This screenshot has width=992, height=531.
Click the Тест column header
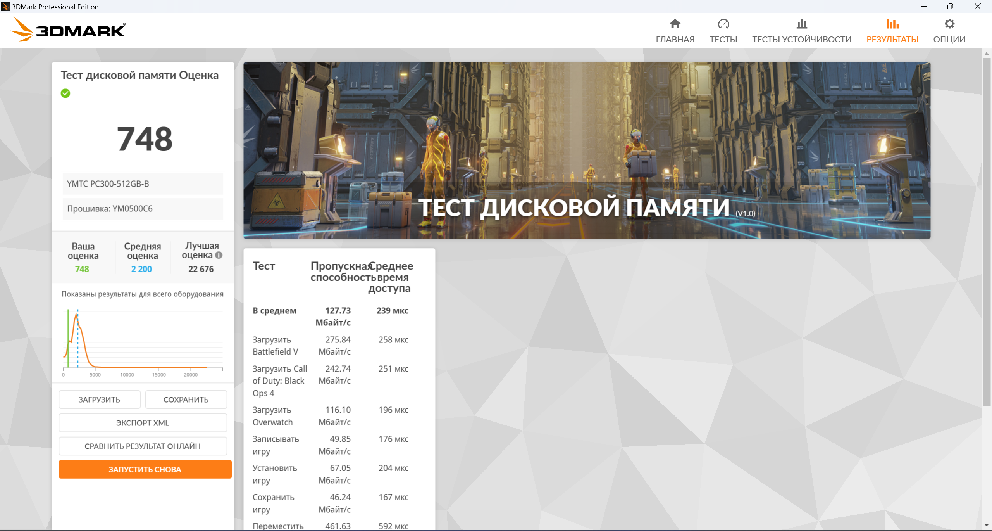tap(264, 266)
